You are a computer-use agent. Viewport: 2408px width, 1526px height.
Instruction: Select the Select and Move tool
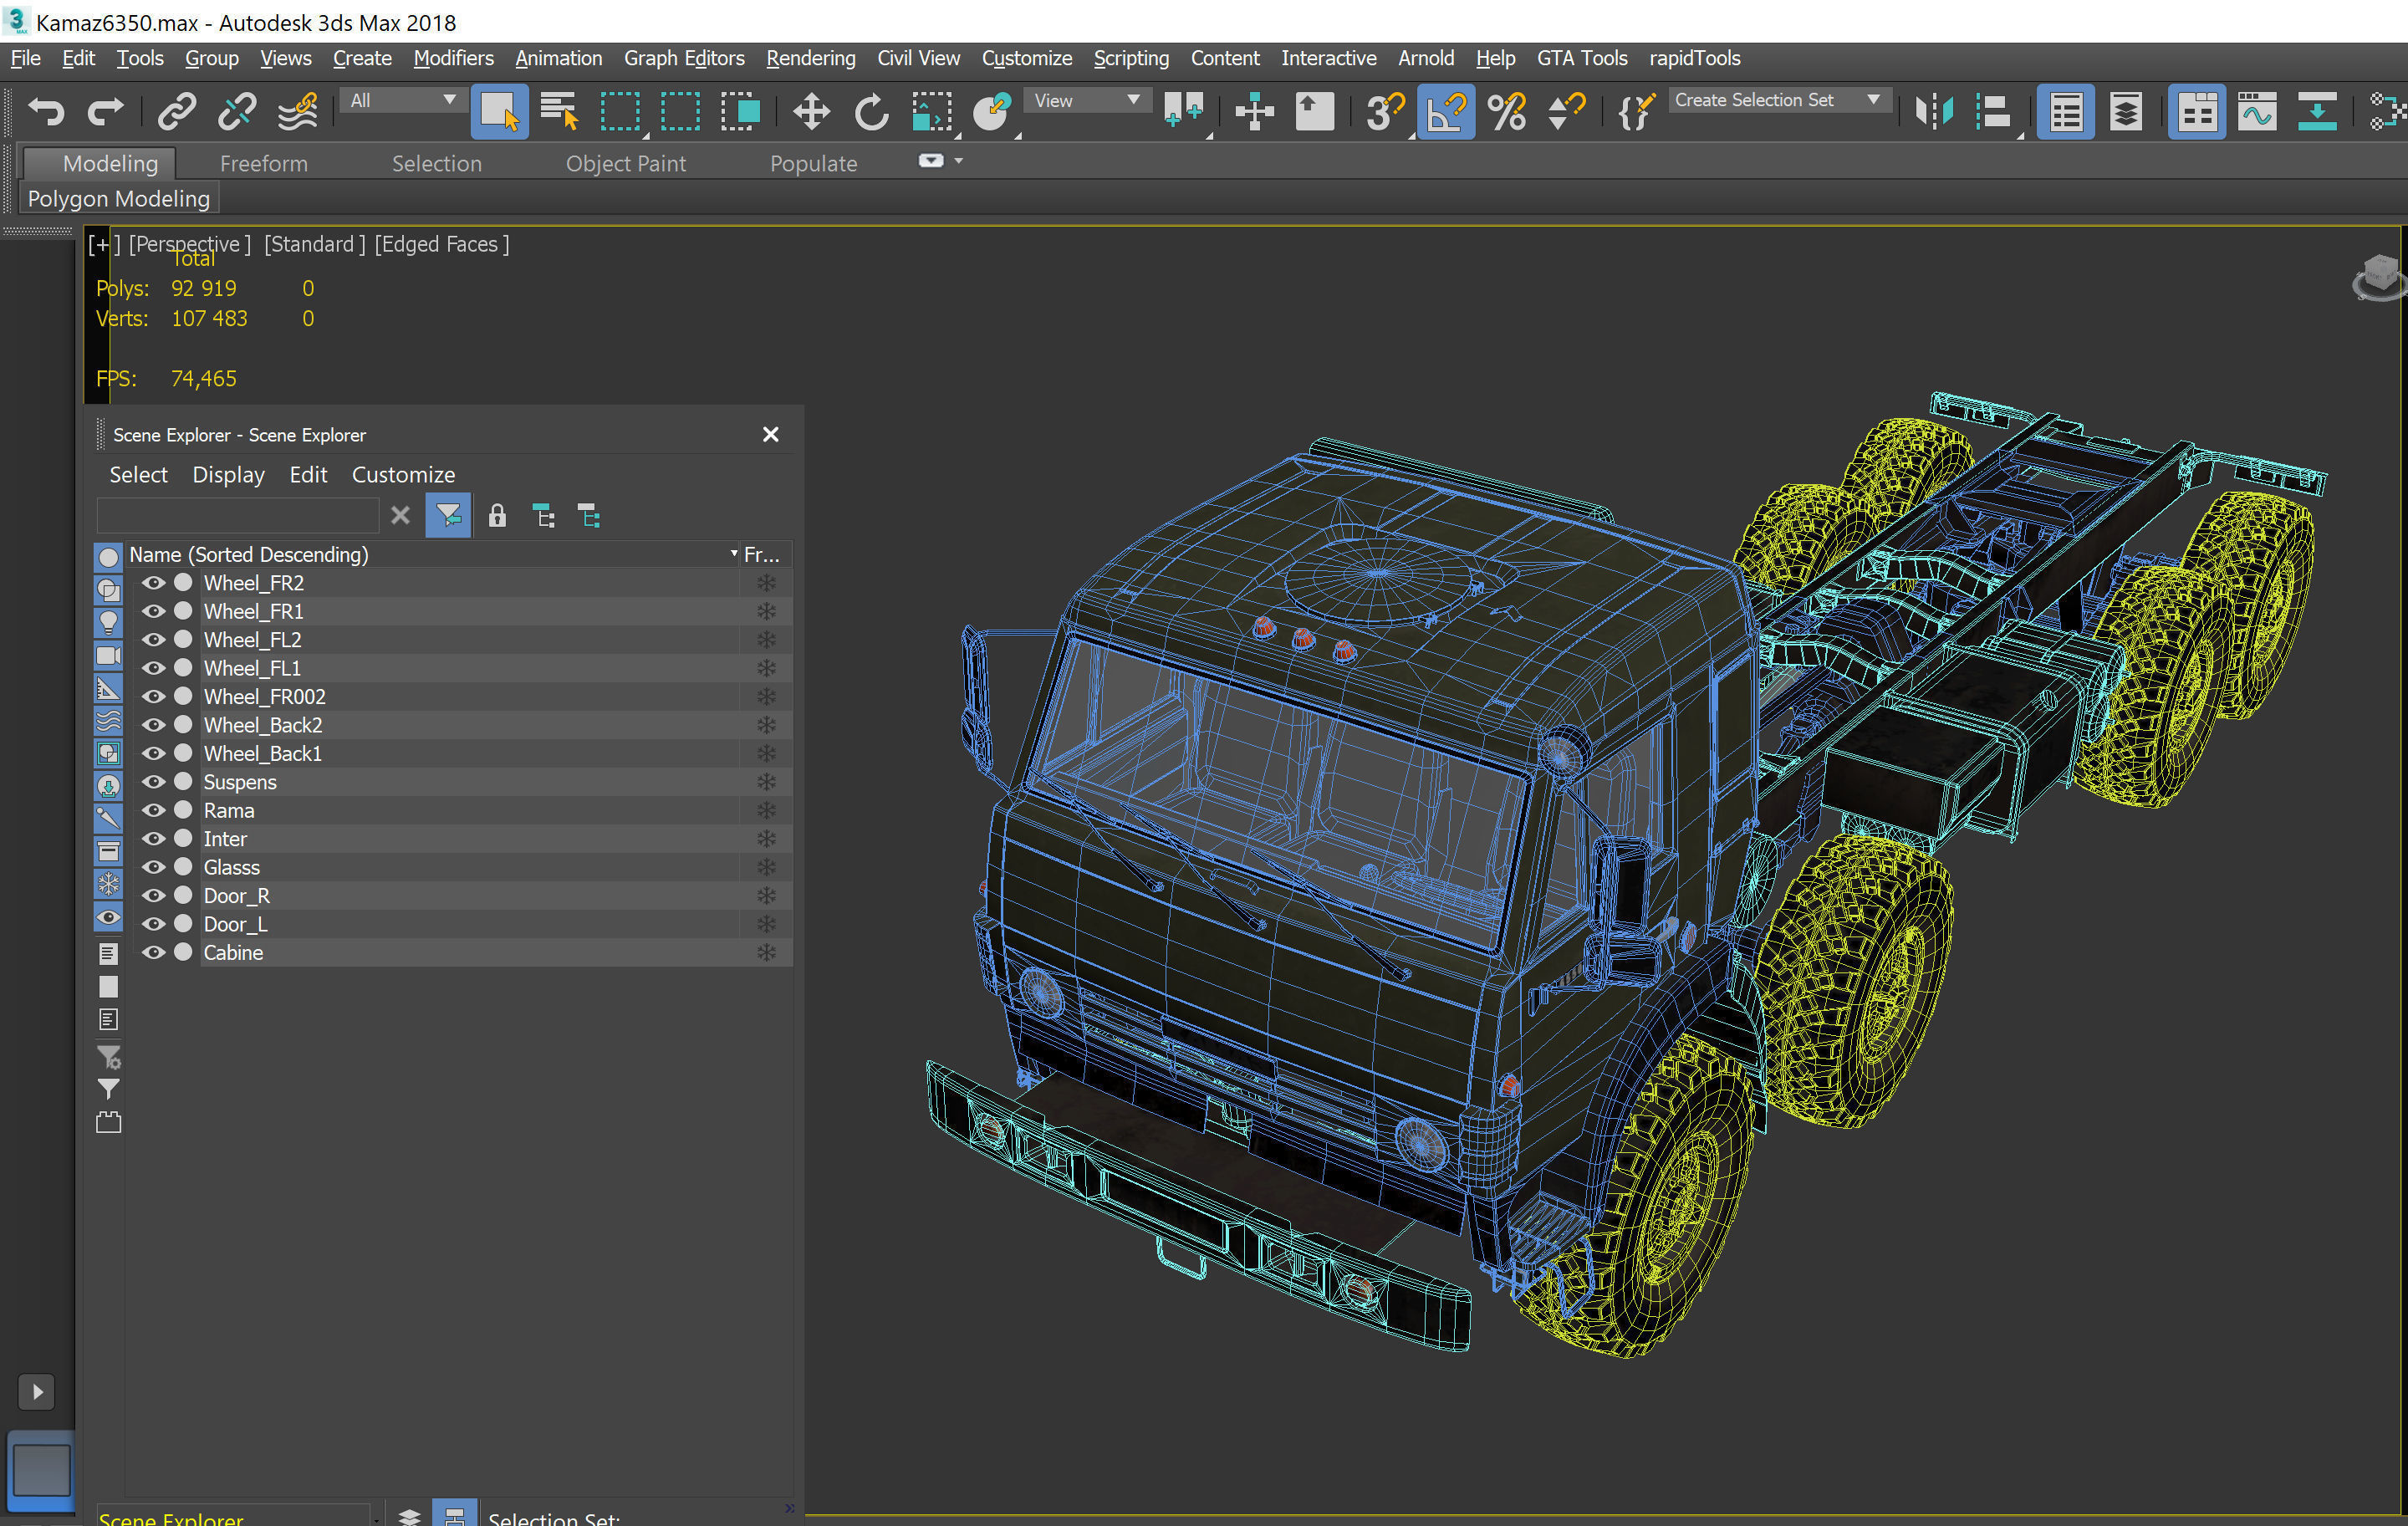click(810, 111)
